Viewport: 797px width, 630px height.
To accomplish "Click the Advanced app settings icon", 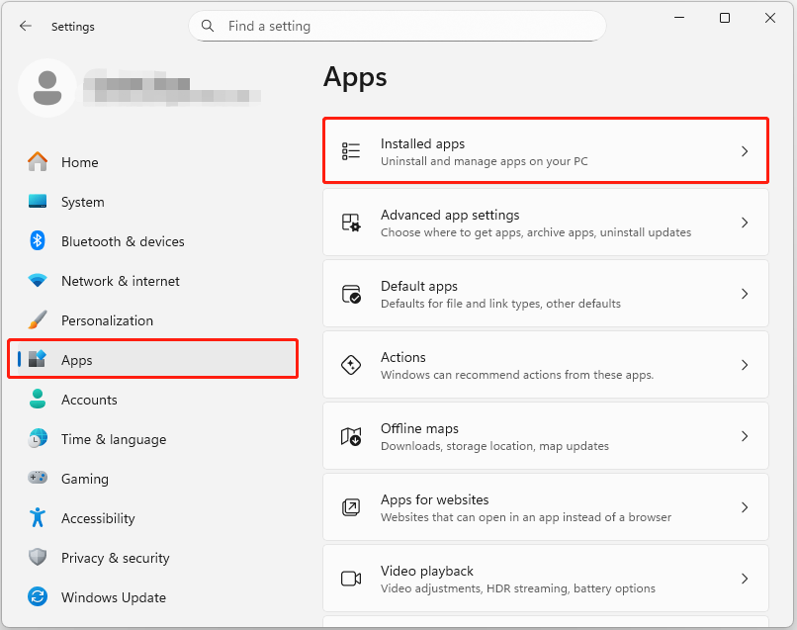I will (351, 222).
